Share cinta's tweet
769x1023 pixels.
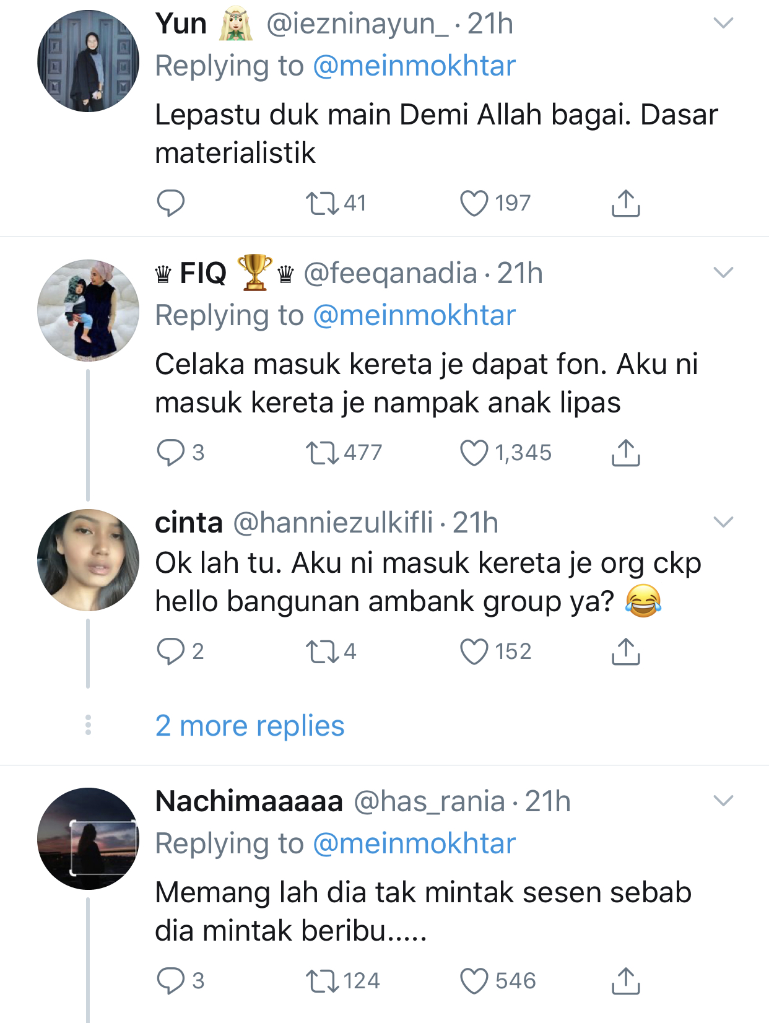tap(625, 651)
